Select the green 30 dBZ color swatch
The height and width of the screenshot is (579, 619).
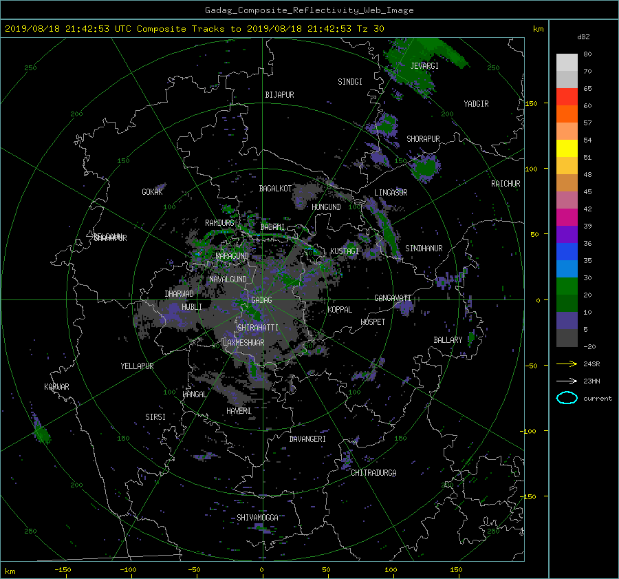click(x=567, y=286)
